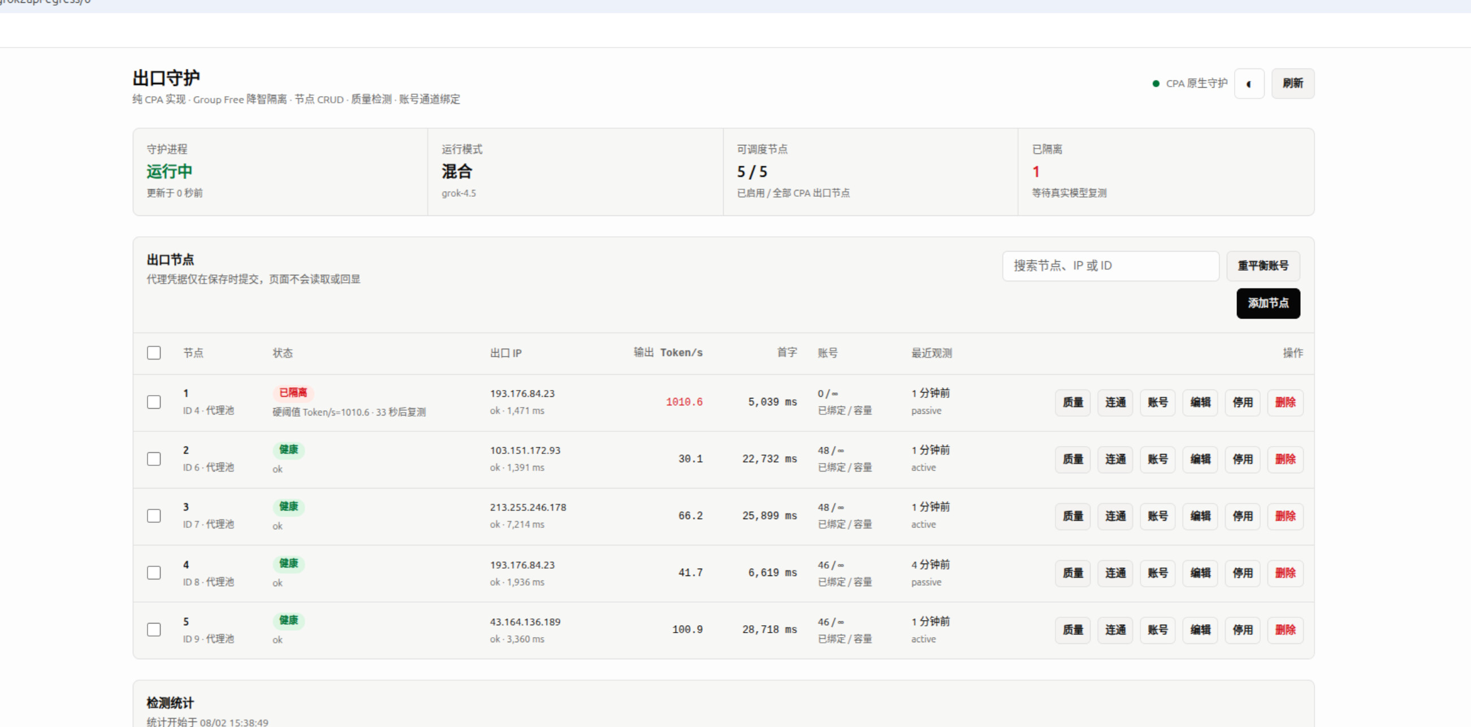This screenshot has width=1471, height=727.
Task: Run 连通 test on node ID 4
Action: (x=1115, y=402)
